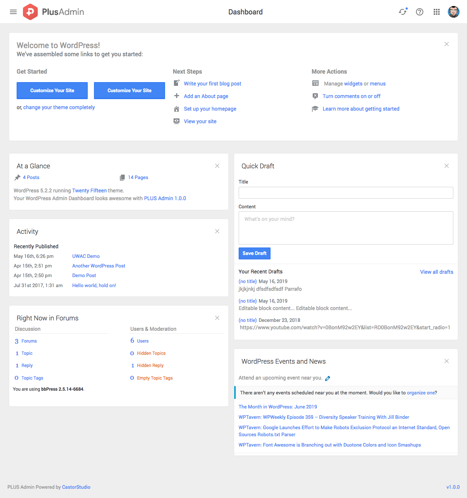Open WPWeekly Episode 359 news link
The width and height of the screenshot is (467, 498).
(x=324, y=417)
